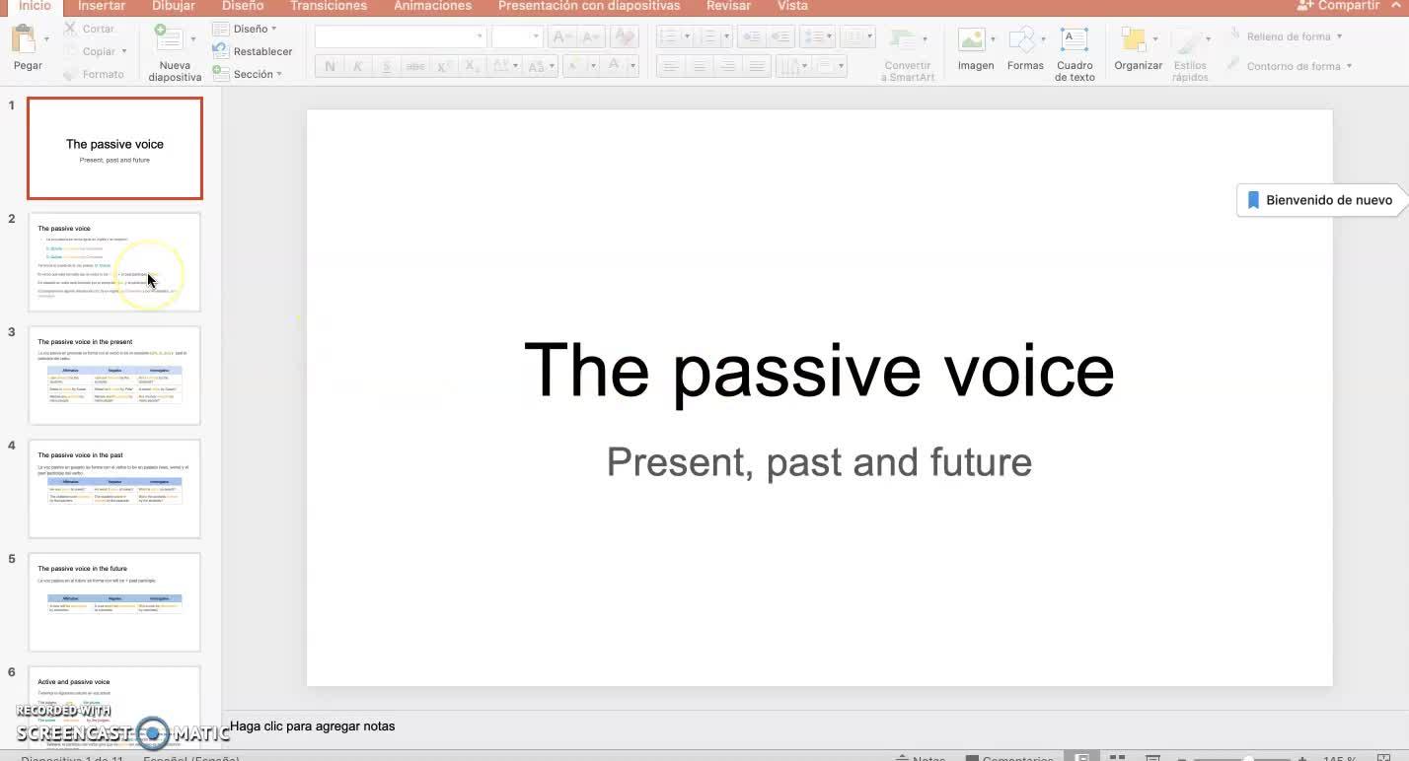Click the Convertir a SmartArt icon

click(x=903, y=40)
